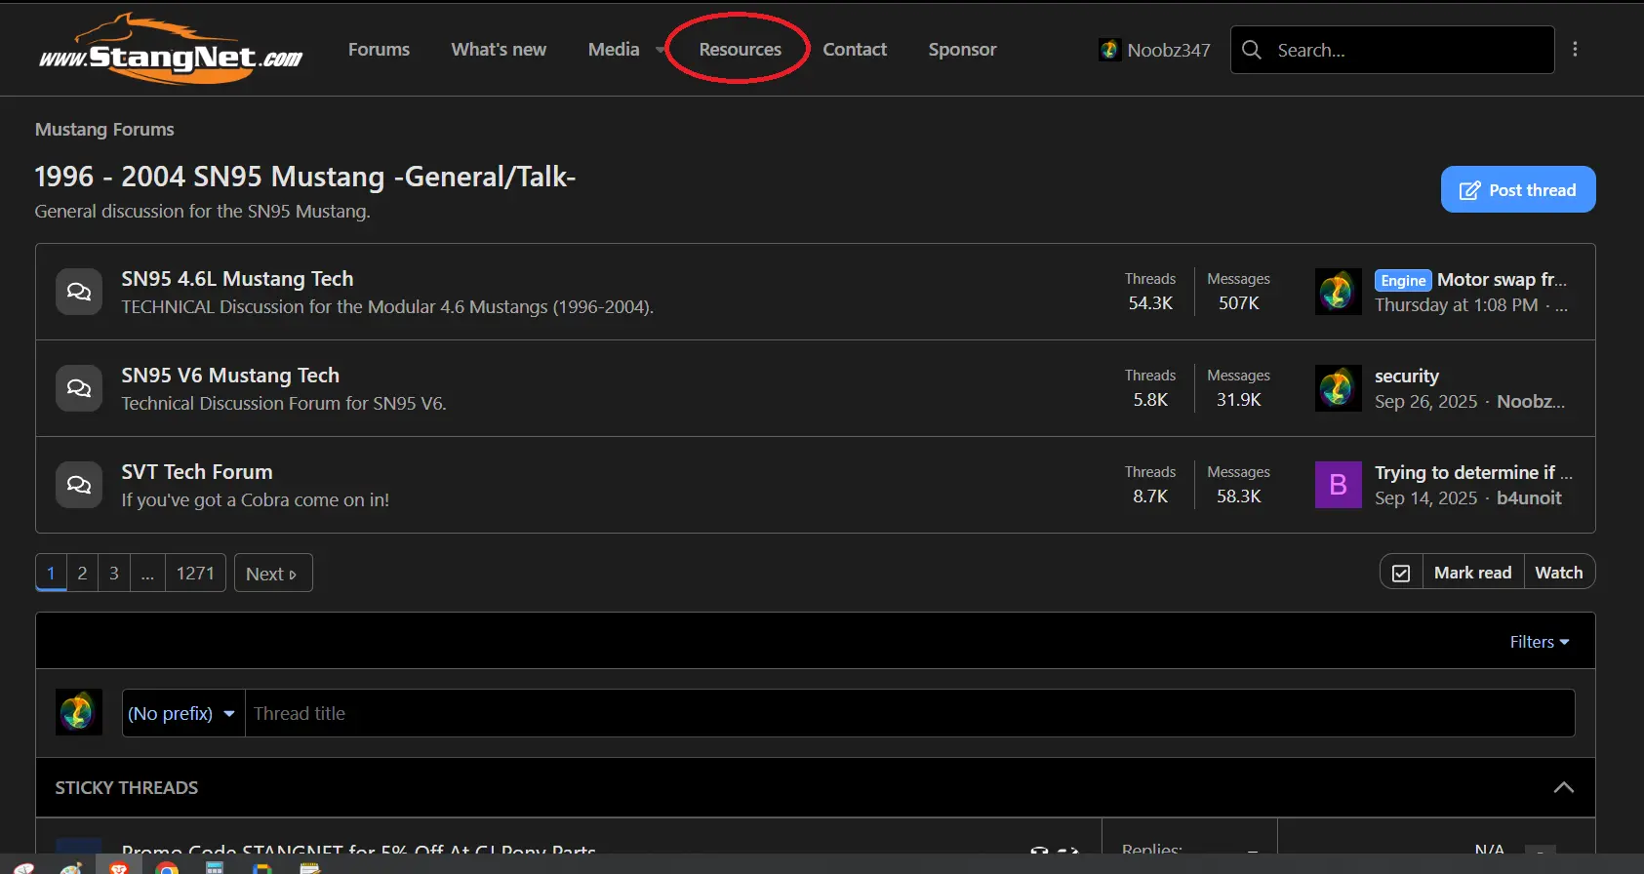1644x874 pixels.
Task: Open the 'Motor swap fr...' thread
Action: (x=1503, y=280)
